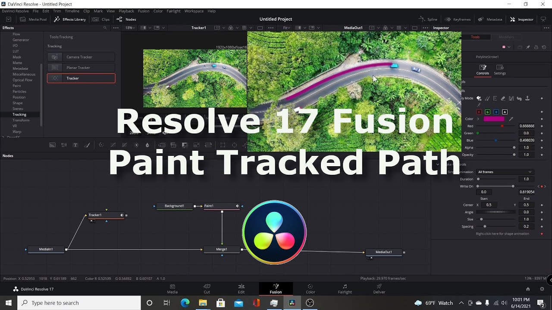Select the Planar Tracker tool

coord(81,68)
